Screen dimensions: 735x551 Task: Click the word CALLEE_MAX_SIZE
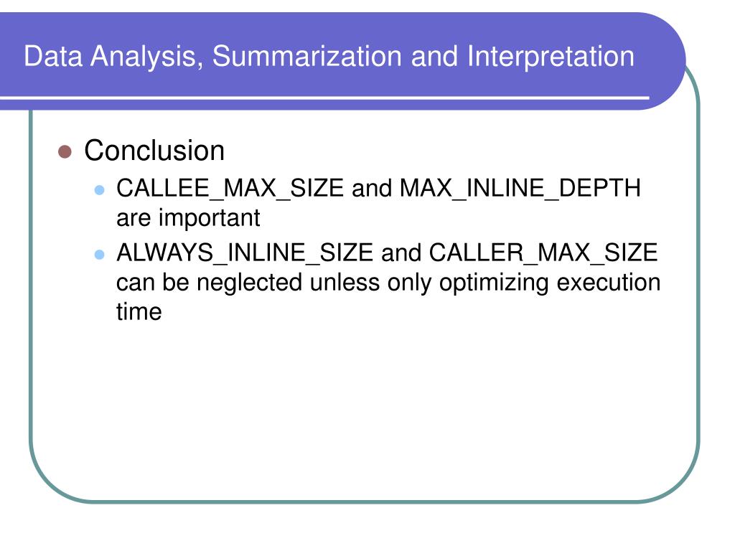coord(230,189)
